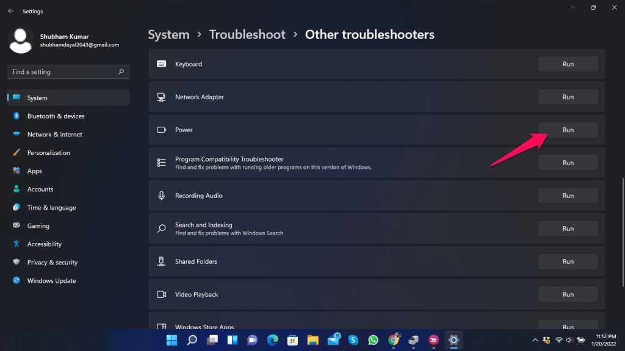Go to Windows Update section

pos(51,280)
